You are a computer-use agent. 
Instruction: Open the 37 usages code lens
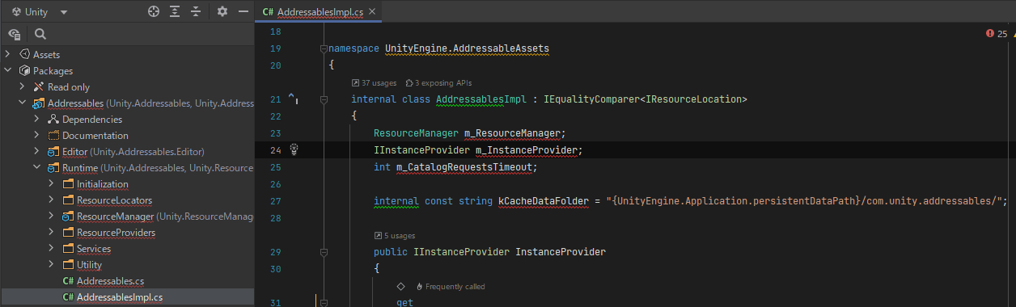pos(374,82)
